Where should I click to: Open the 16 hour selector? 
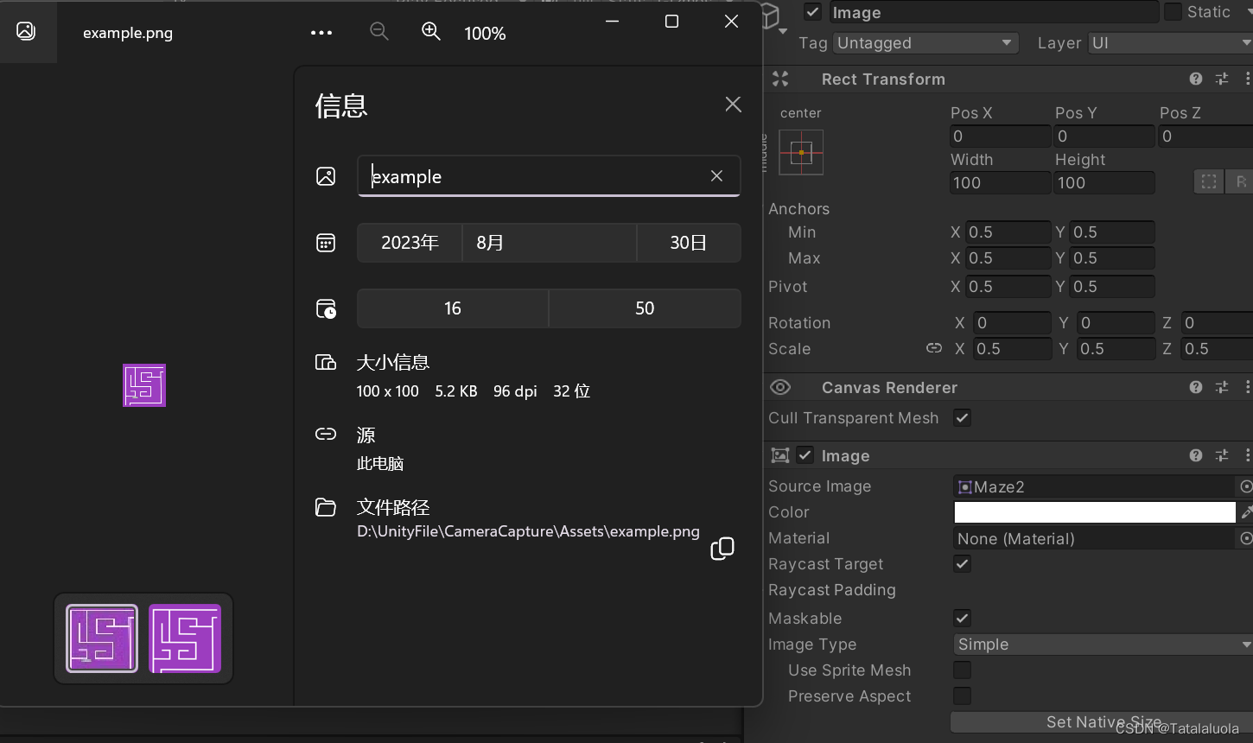pos(453,308)
